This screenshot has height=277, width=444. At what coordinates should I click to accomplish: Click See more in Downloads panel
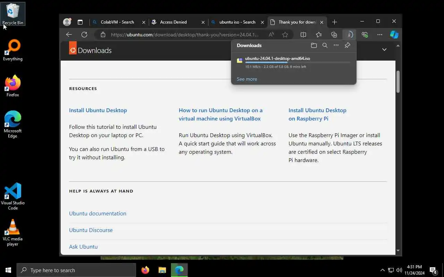click(x=247, y=79)
